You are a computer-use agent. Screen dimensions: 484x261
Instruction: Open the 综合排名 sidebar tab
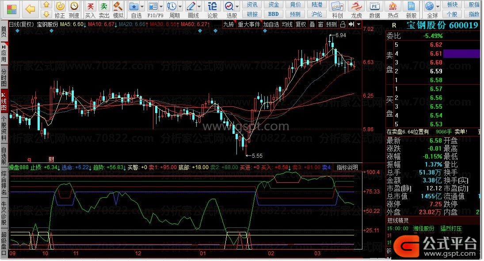4,183
